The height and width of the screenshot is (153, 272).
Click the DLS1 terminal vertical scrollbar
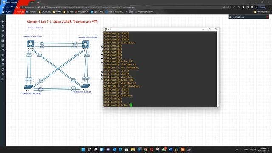click(218, 99)
